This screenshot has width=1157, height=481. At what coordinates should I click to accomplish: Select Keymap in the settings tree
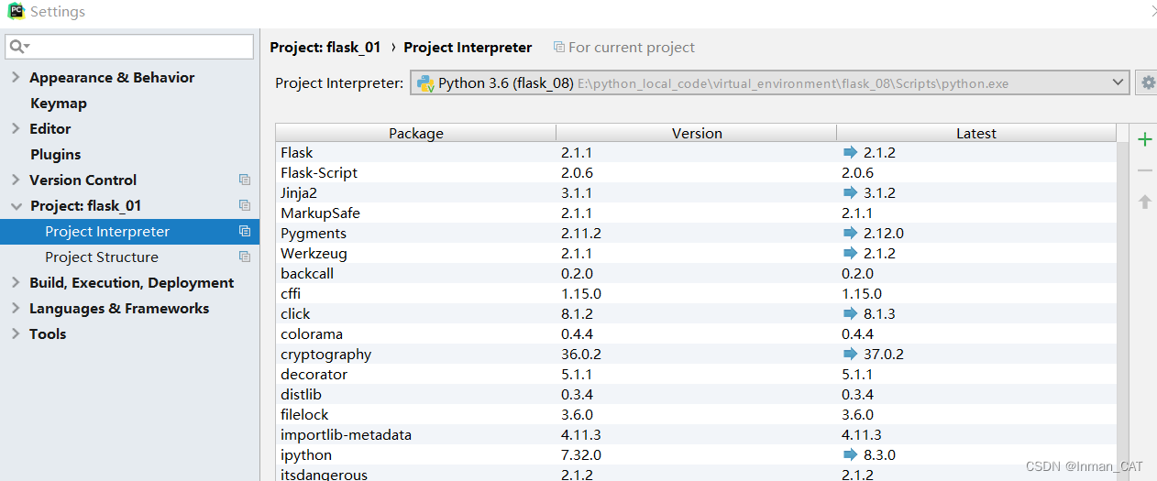[59, 104]
